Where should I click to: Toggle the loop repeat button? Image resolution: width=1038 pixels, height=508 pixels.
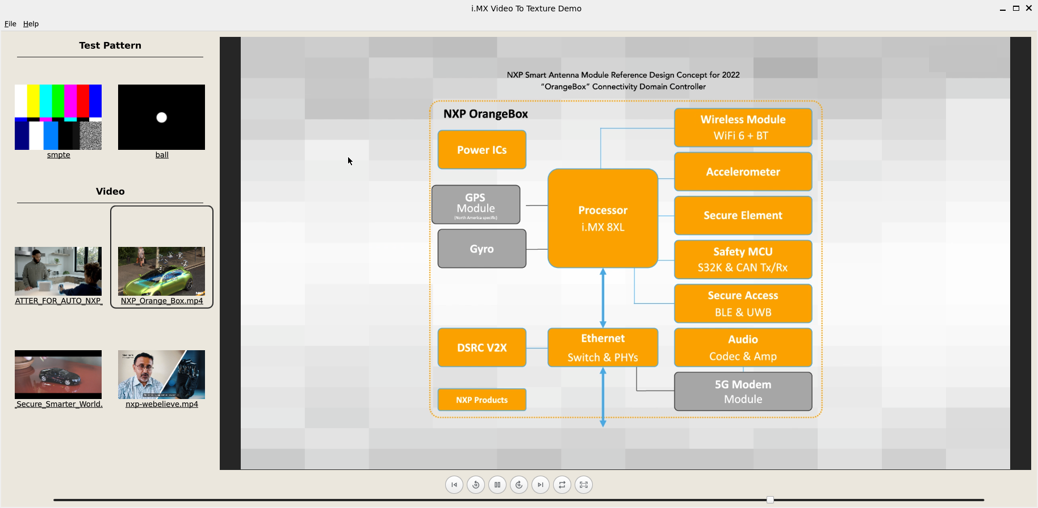click(x=562, y=485)
